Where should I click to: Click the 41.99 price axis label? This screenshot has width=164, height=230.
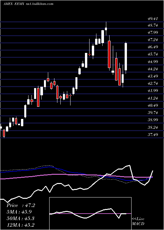point(153,91)
